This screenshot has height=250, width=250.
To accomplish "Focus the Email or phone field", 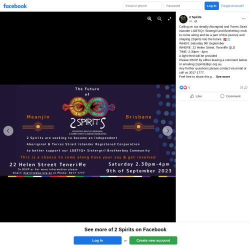I will tap(142, 6).
